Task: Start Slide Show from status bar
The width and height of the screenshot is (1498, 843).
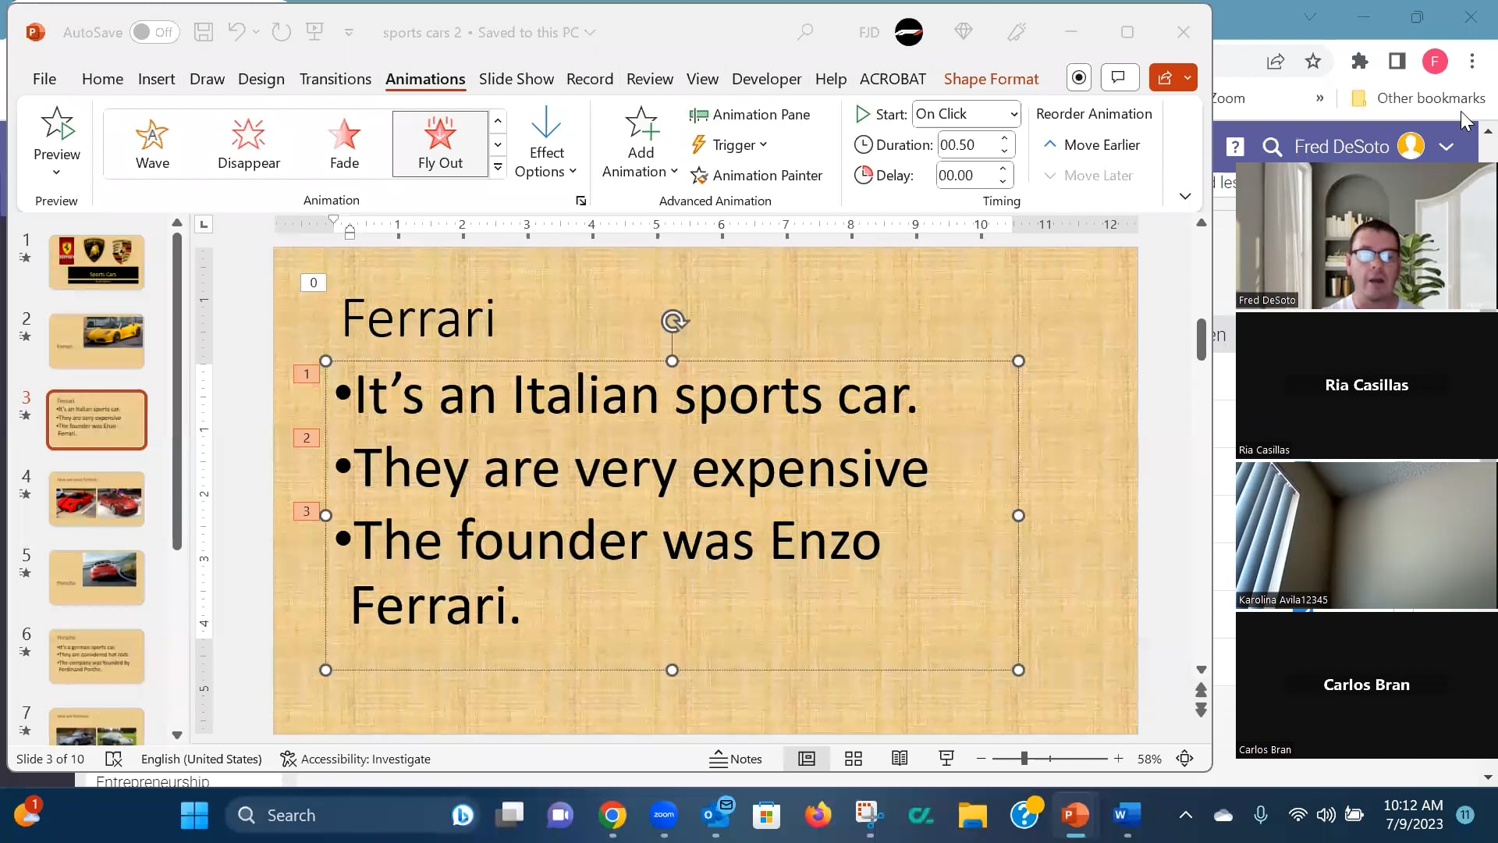Action: coord(946,759)
